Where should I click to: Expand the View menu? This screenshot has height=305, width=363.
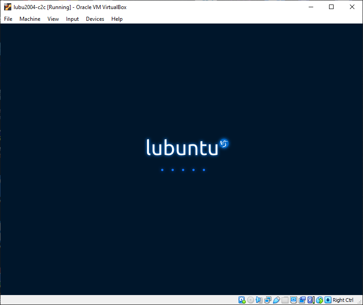point(53,19)
